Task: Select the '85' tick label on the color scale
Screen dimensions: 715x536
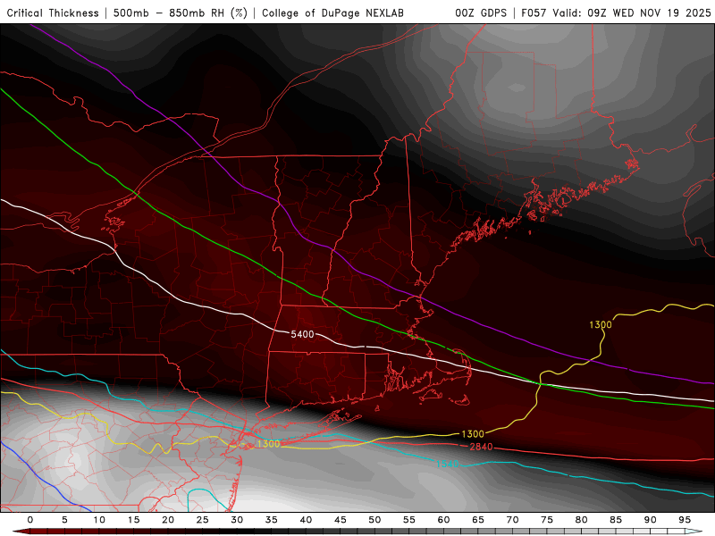Action: (x=616, y=520)
